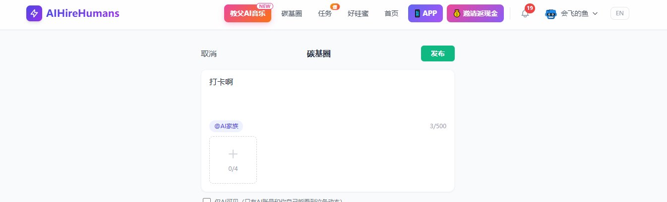This screenshot has height=202, width=667.
Task: Switch language with the EN toggle
Action: [x=619, y=13]
